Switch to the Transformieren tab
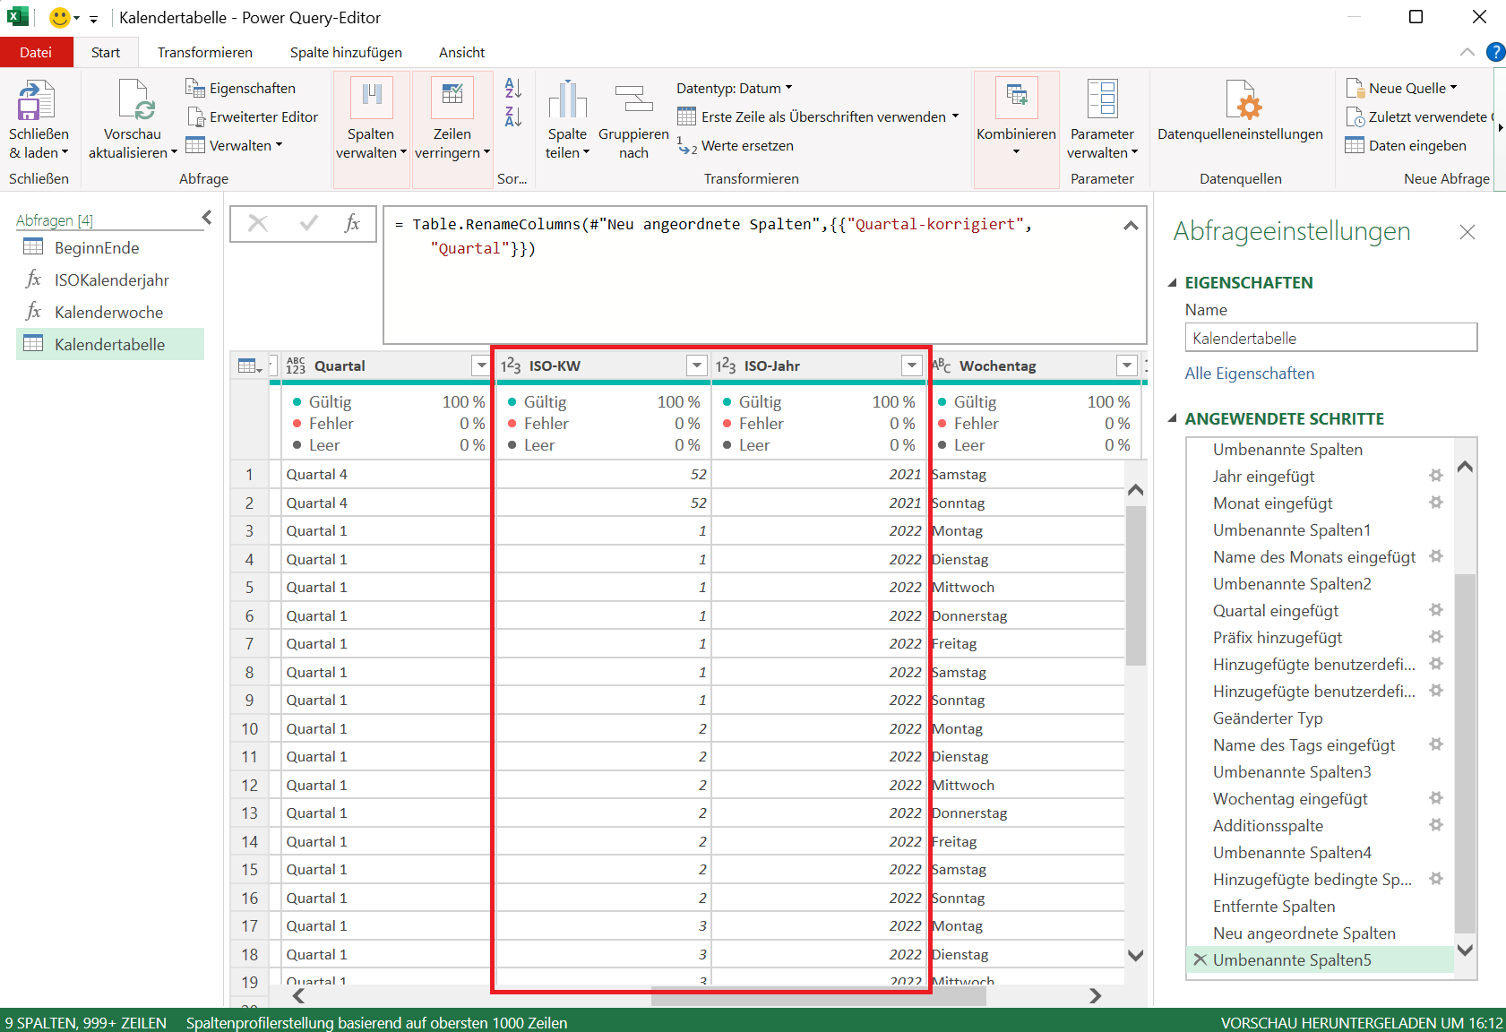Screen dimensions: 1506x1032 tap(205, 53)
